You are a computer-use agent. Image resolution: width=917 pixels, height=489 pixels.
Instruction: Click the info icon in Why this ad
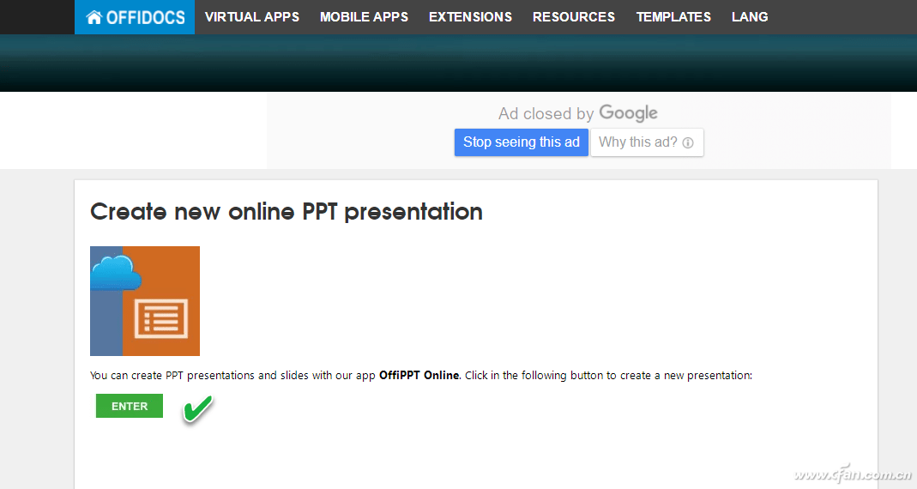(x=688, y=142)
